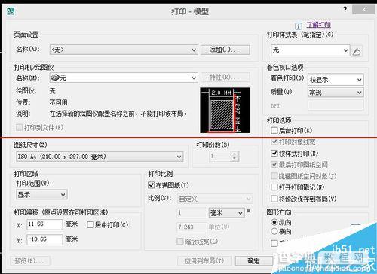Click the paper preview thumbnail
The width and height of the screenshot is (377, 274).
pyautogui.click(x=225, y=111)
